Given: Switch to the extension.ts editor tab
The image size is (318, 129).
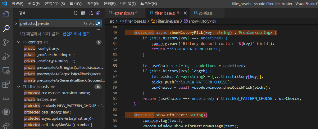Looking at the screenshot, I should [123, 13].
